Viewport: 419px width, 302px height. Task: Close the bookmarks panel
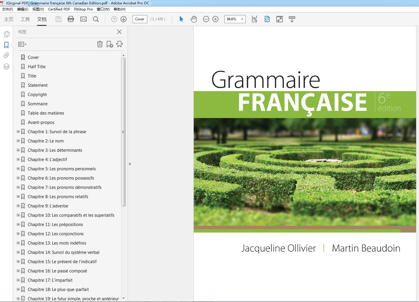(119, 32)
